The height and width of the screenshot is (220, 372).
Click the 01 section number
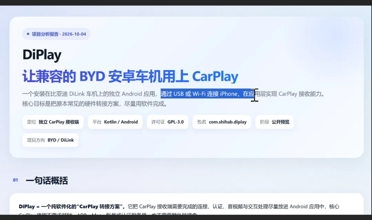coord(15,180)
